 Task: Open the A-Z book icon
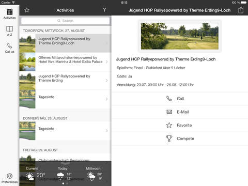pos(9,29)
